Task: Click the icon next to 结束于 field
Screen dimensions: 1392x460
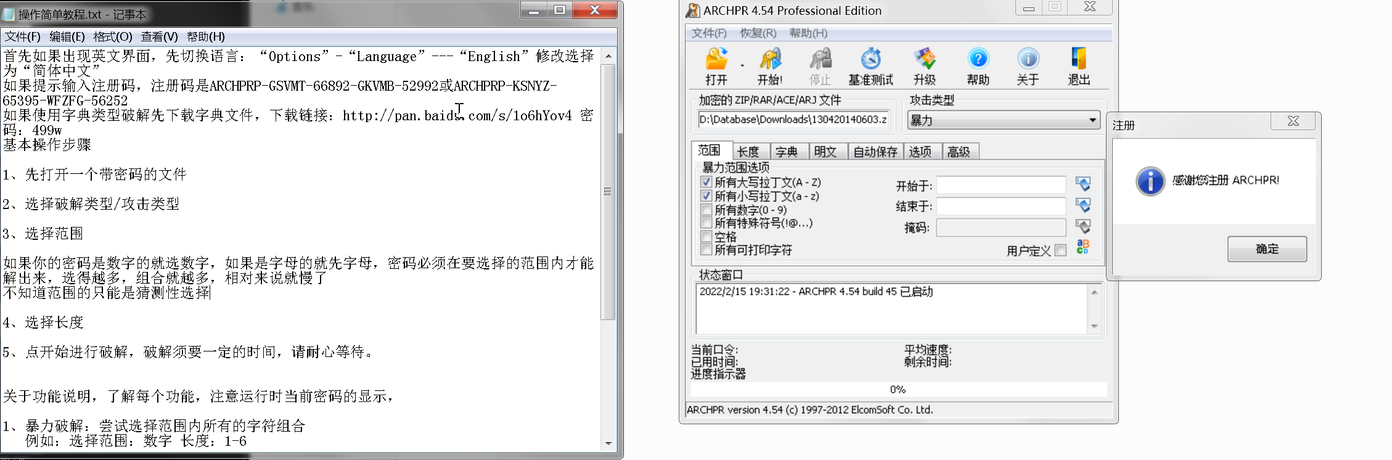Action: (x=1083, y=205)
